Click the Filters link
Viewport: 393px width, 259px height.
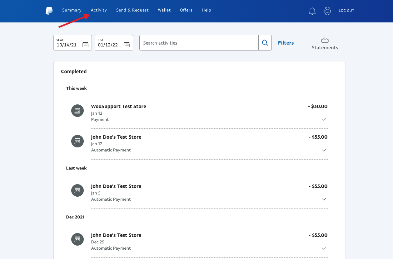286,43
